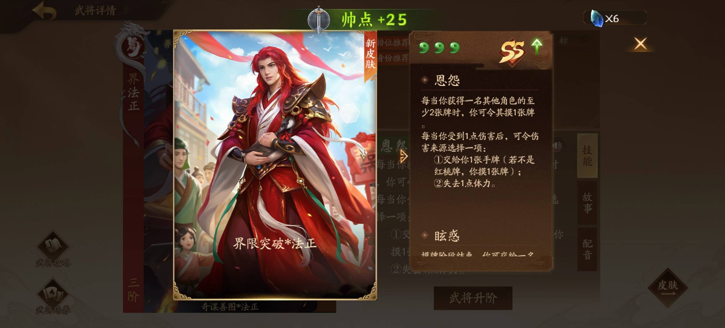Open the 皮肤 diamond button
Screen dimensions: 725x328
click(x=668, y=287)
